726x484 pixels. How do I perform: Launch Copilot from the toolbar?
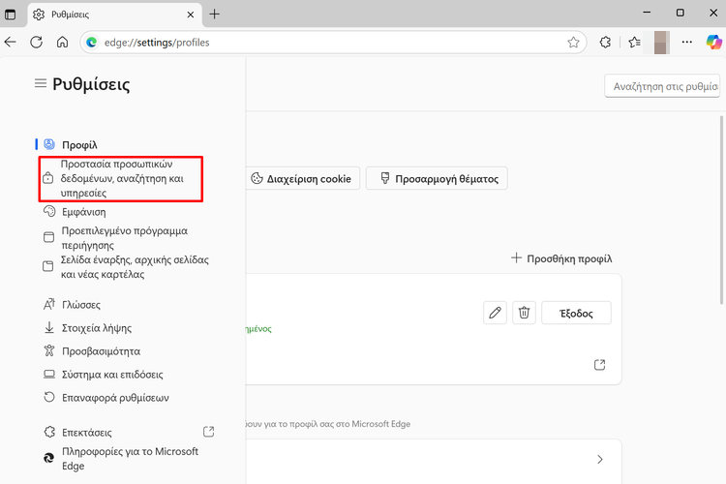(713, 43)
